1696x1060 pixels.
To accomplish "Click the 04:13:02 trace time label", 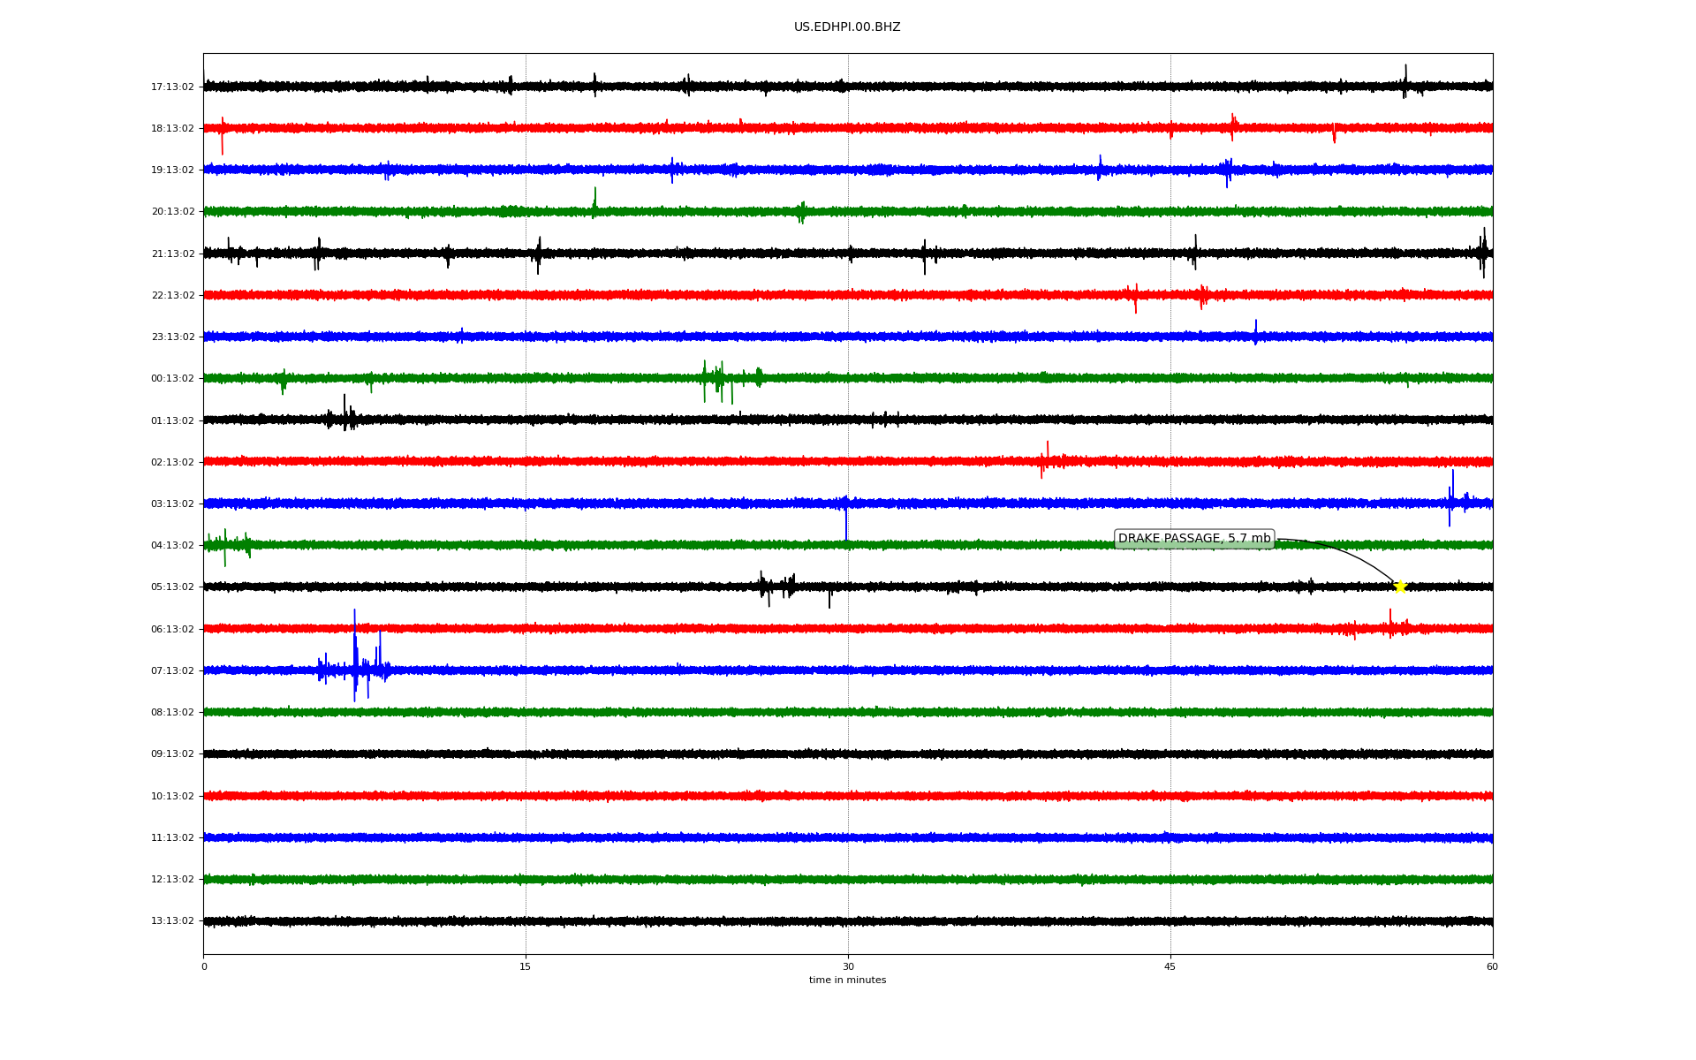I will tap(172, 545).
